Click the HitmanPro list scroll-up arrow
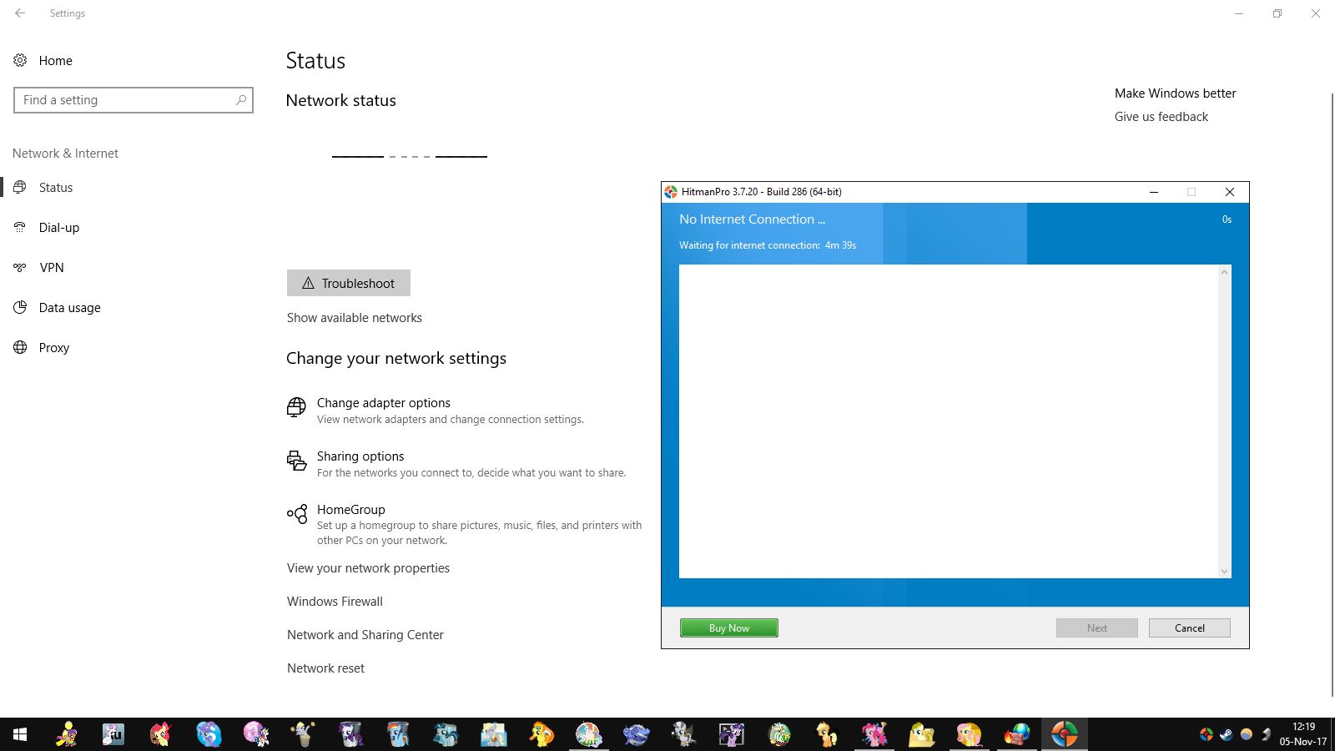 pyautogui.click(x=1225, y=272)
